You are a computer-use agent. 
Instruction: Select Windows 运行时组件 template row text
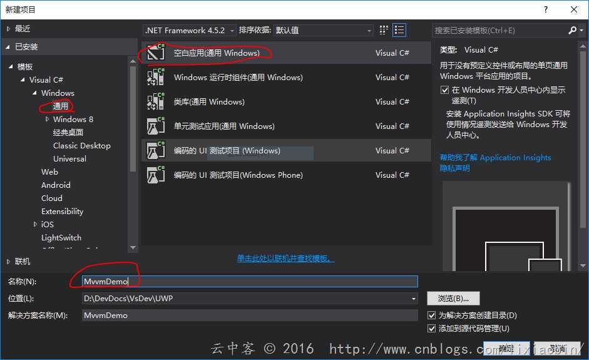(238, 77)
